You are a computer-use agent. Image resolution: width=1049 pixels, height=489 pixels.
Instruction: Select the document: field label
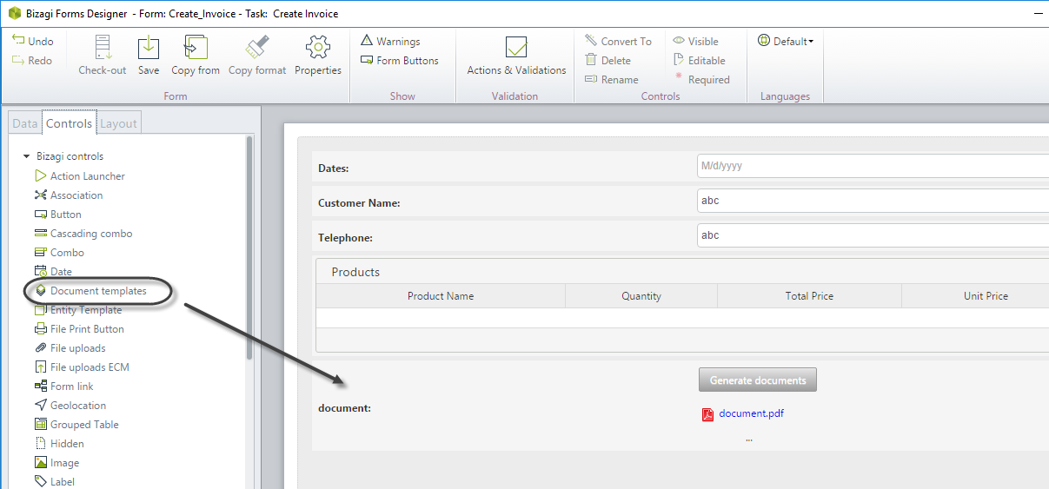(x=344, y=407)
